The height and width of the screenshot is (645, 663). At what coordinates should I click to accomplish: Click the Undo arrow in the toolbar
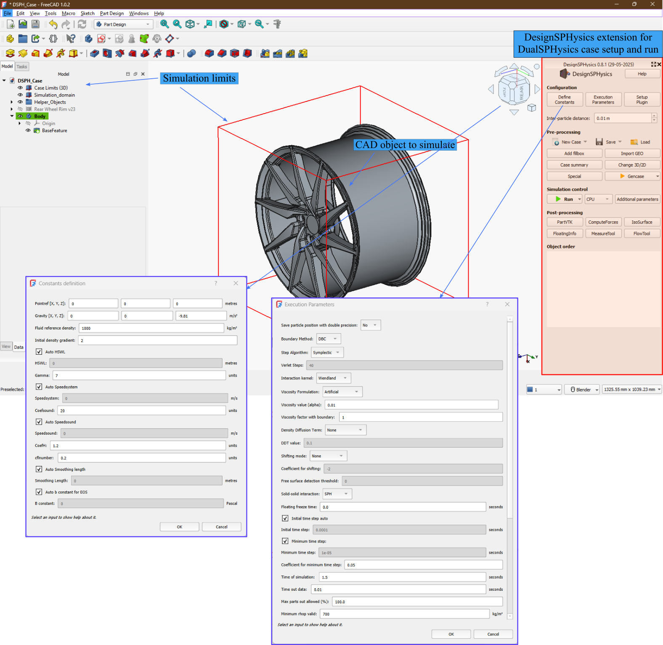click(x=53, y=24)
